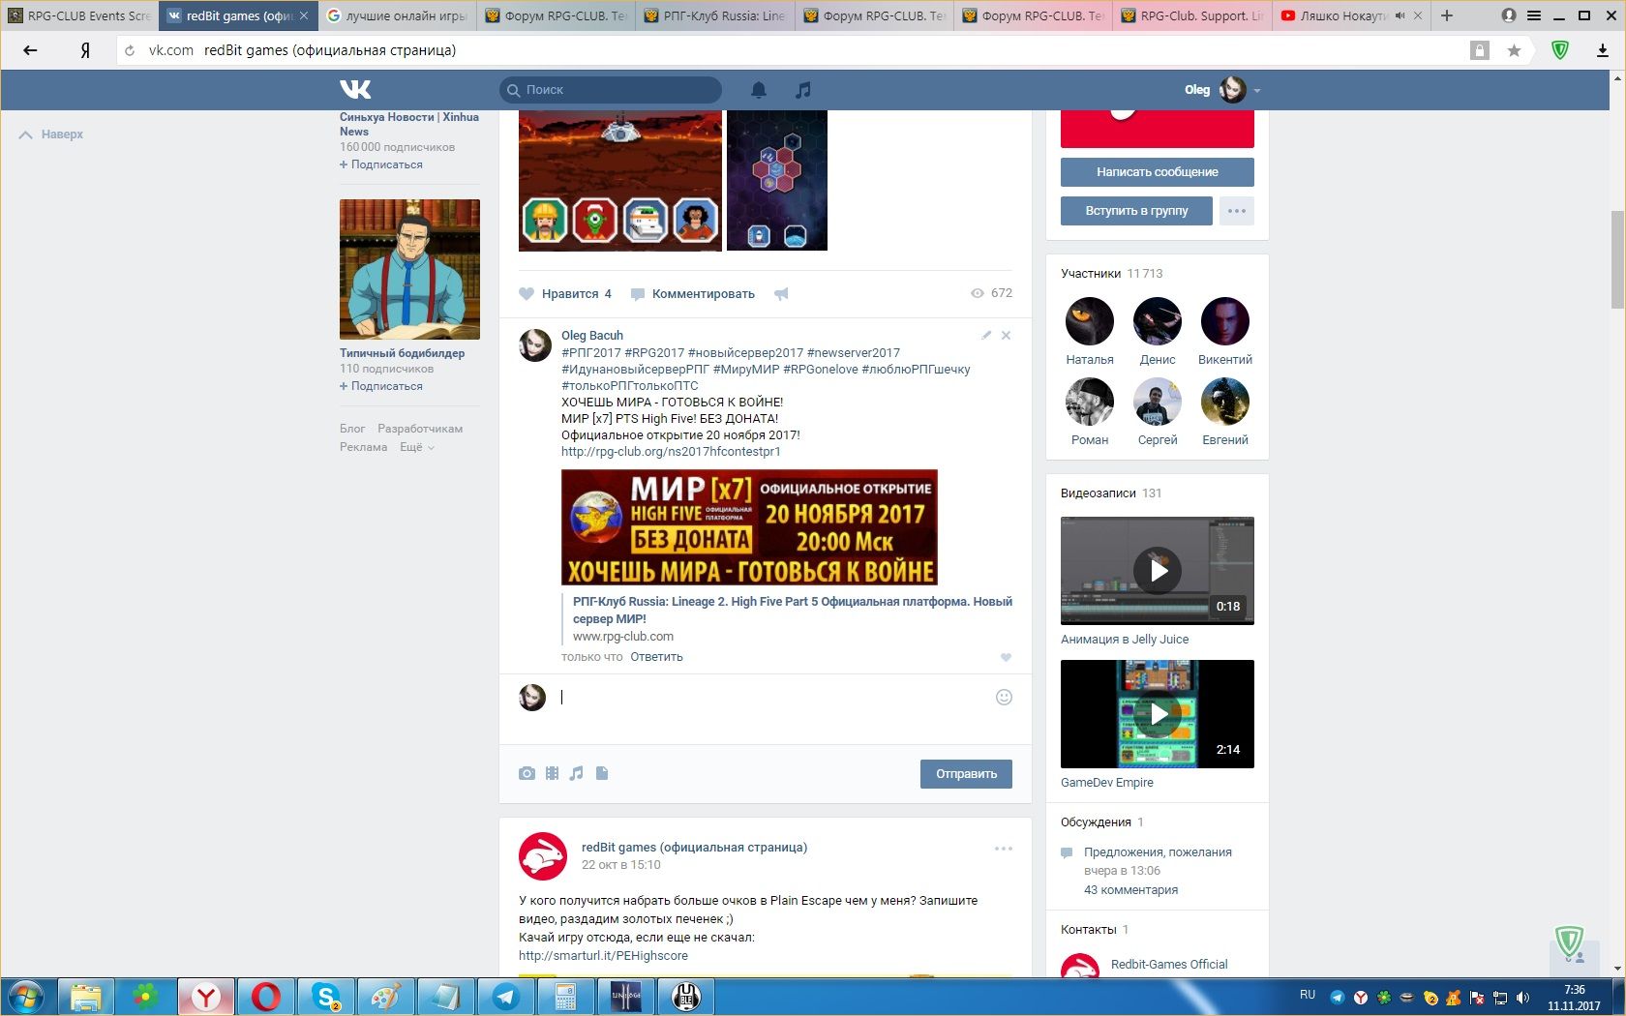
Task: Click the Отправить button
Action: [x=966, y=774]
